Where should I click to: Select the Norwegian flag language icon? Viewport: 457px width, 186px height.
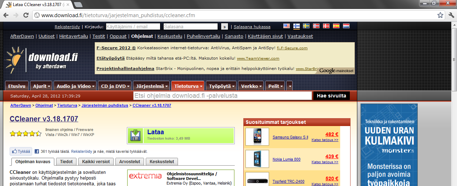pyautogui.click(x=316, y=26)
